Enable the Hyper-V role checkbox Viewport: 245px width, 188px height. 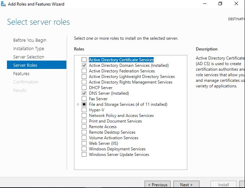click(x=84, y=110)
